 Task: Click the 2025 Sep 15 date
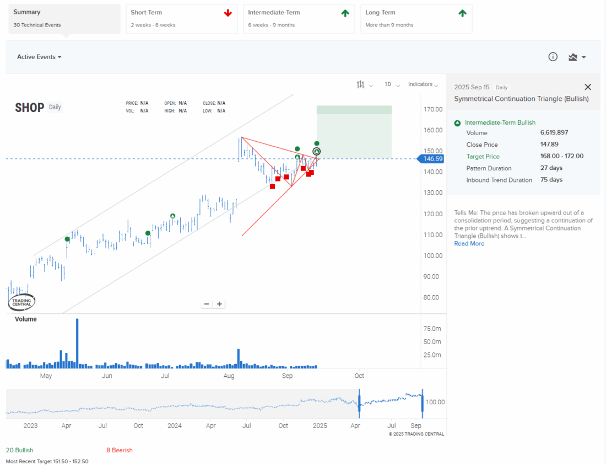click(472, 88)
